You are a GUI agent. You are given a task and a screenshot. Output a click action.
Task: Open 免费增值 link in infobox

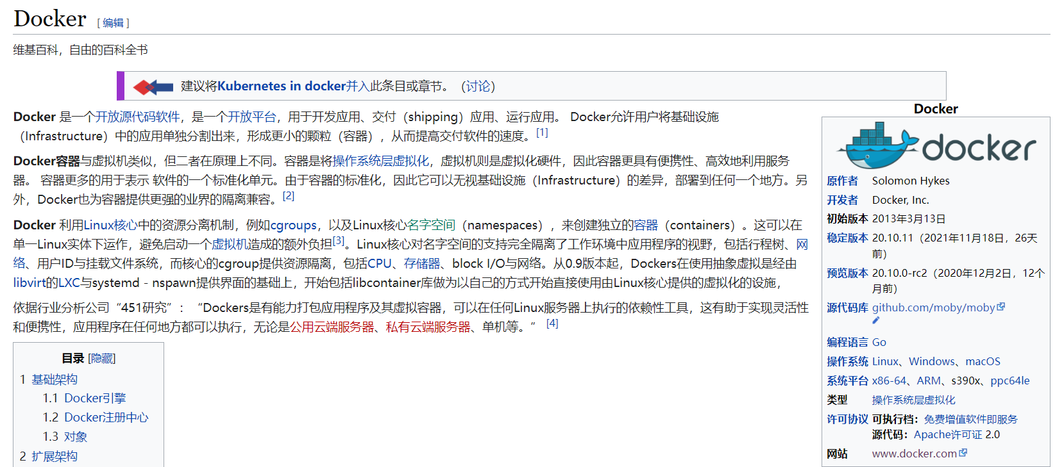[x=945, y=420]
